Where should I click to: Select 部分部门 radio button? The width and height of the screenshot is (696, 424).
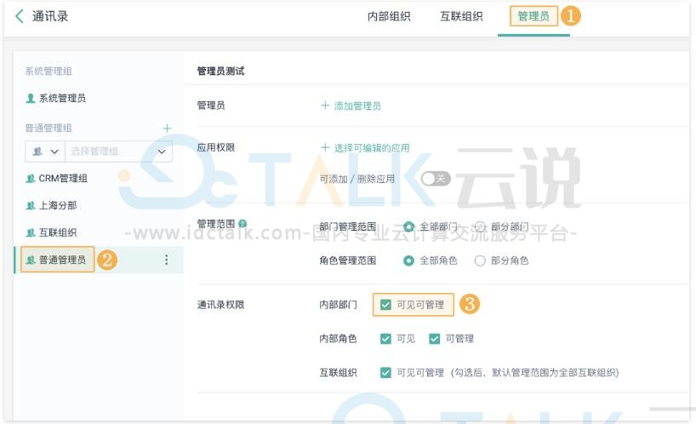click(x=480, y=226)
